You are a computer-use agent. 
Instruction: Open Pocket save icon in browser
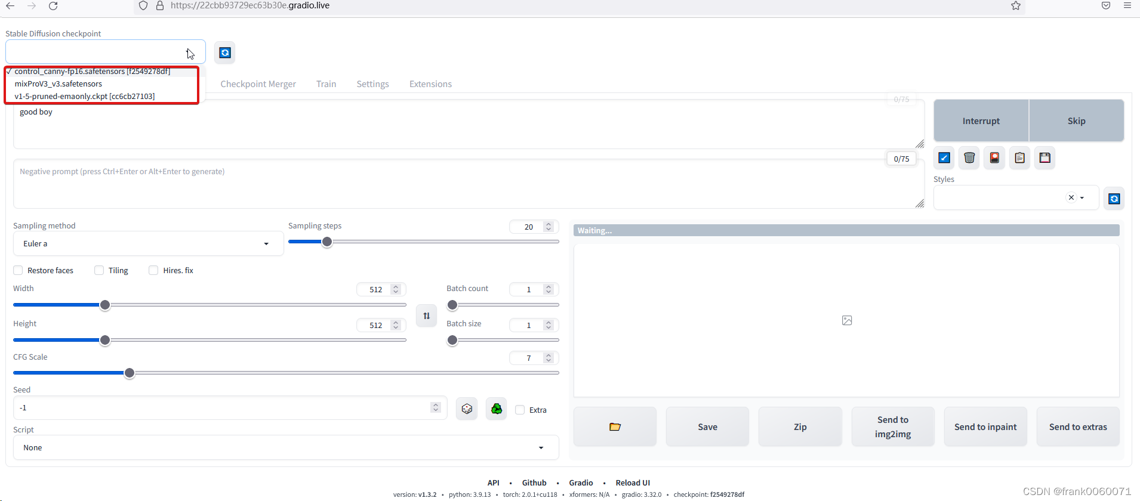(x=1106, y=5)
